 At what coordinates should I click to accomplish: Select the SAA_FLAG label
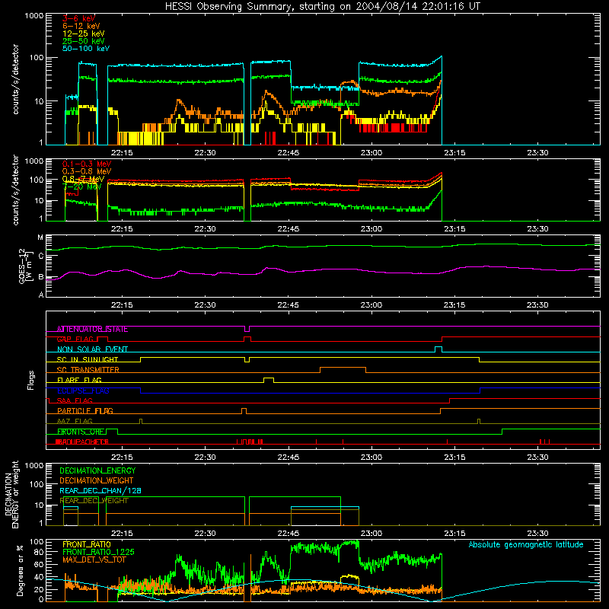click(75, 401)
